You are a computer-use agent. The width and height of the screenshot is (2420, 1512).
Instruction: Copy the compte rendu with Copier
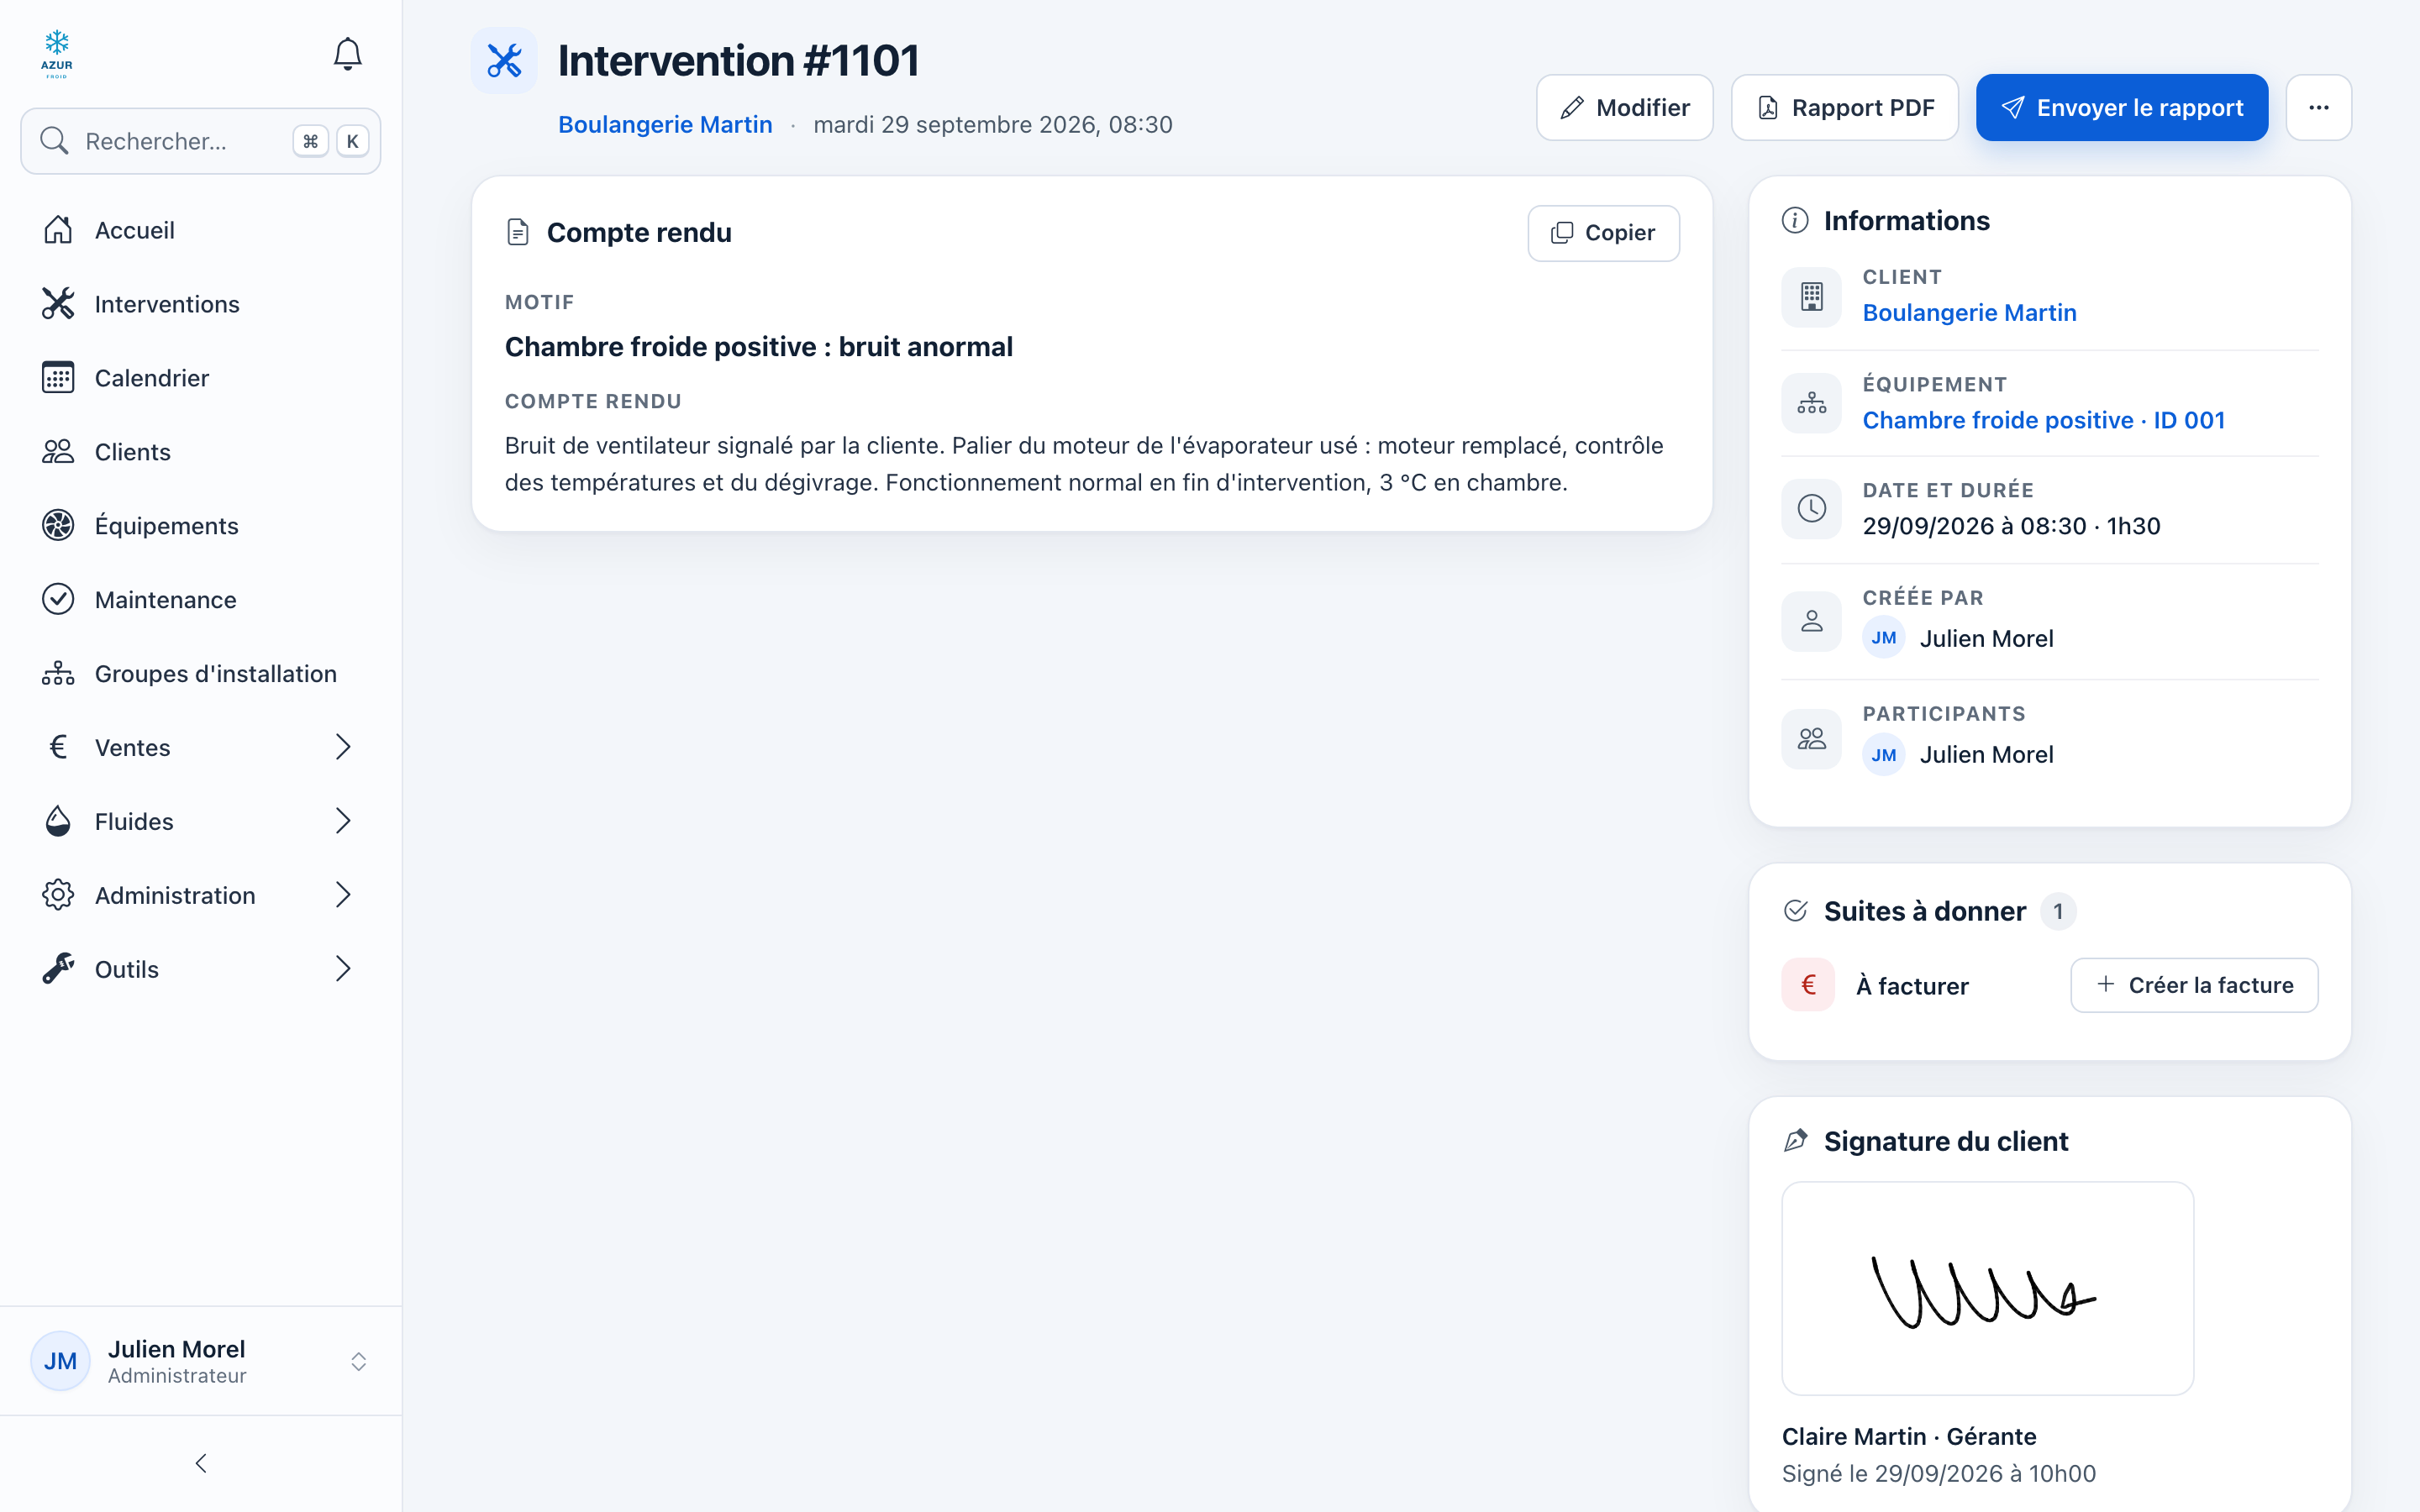[1604, 233]
